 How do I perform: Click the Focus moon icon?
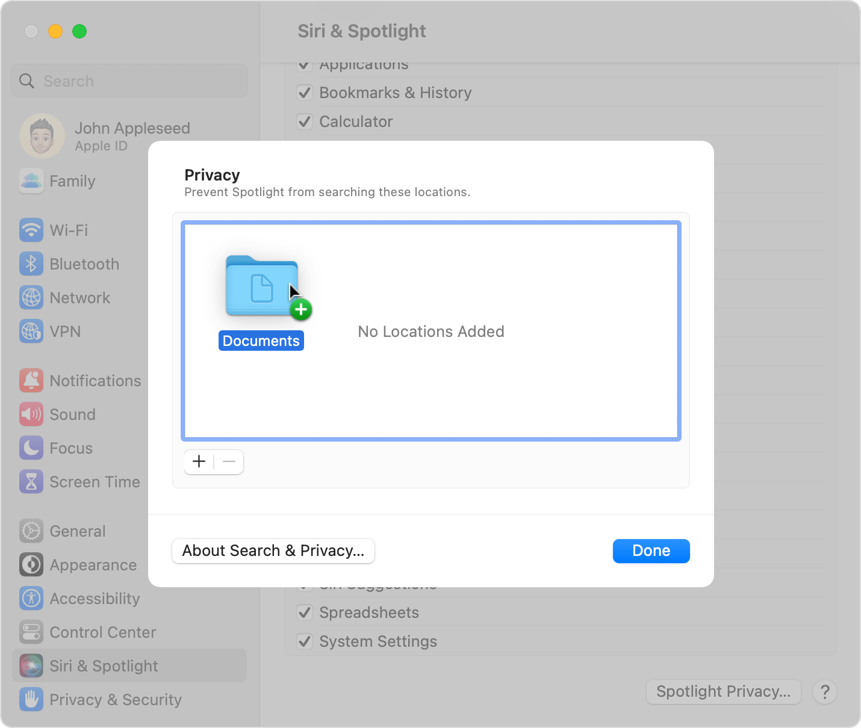coord(31,448)
